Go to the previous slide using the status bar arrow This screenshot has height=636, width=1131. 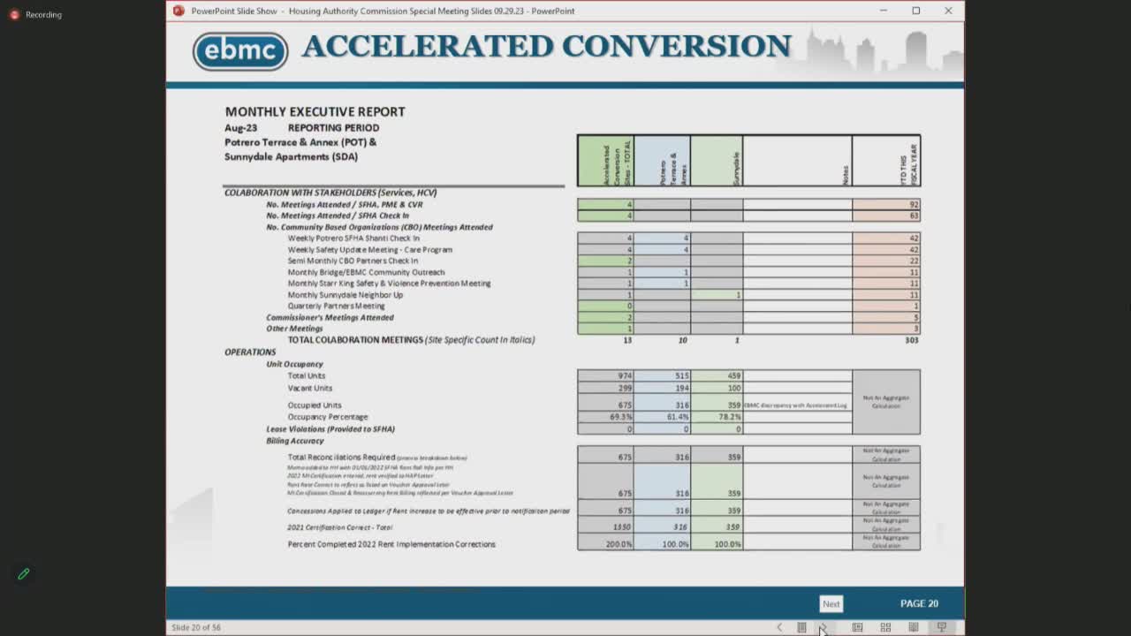[779, 627]
